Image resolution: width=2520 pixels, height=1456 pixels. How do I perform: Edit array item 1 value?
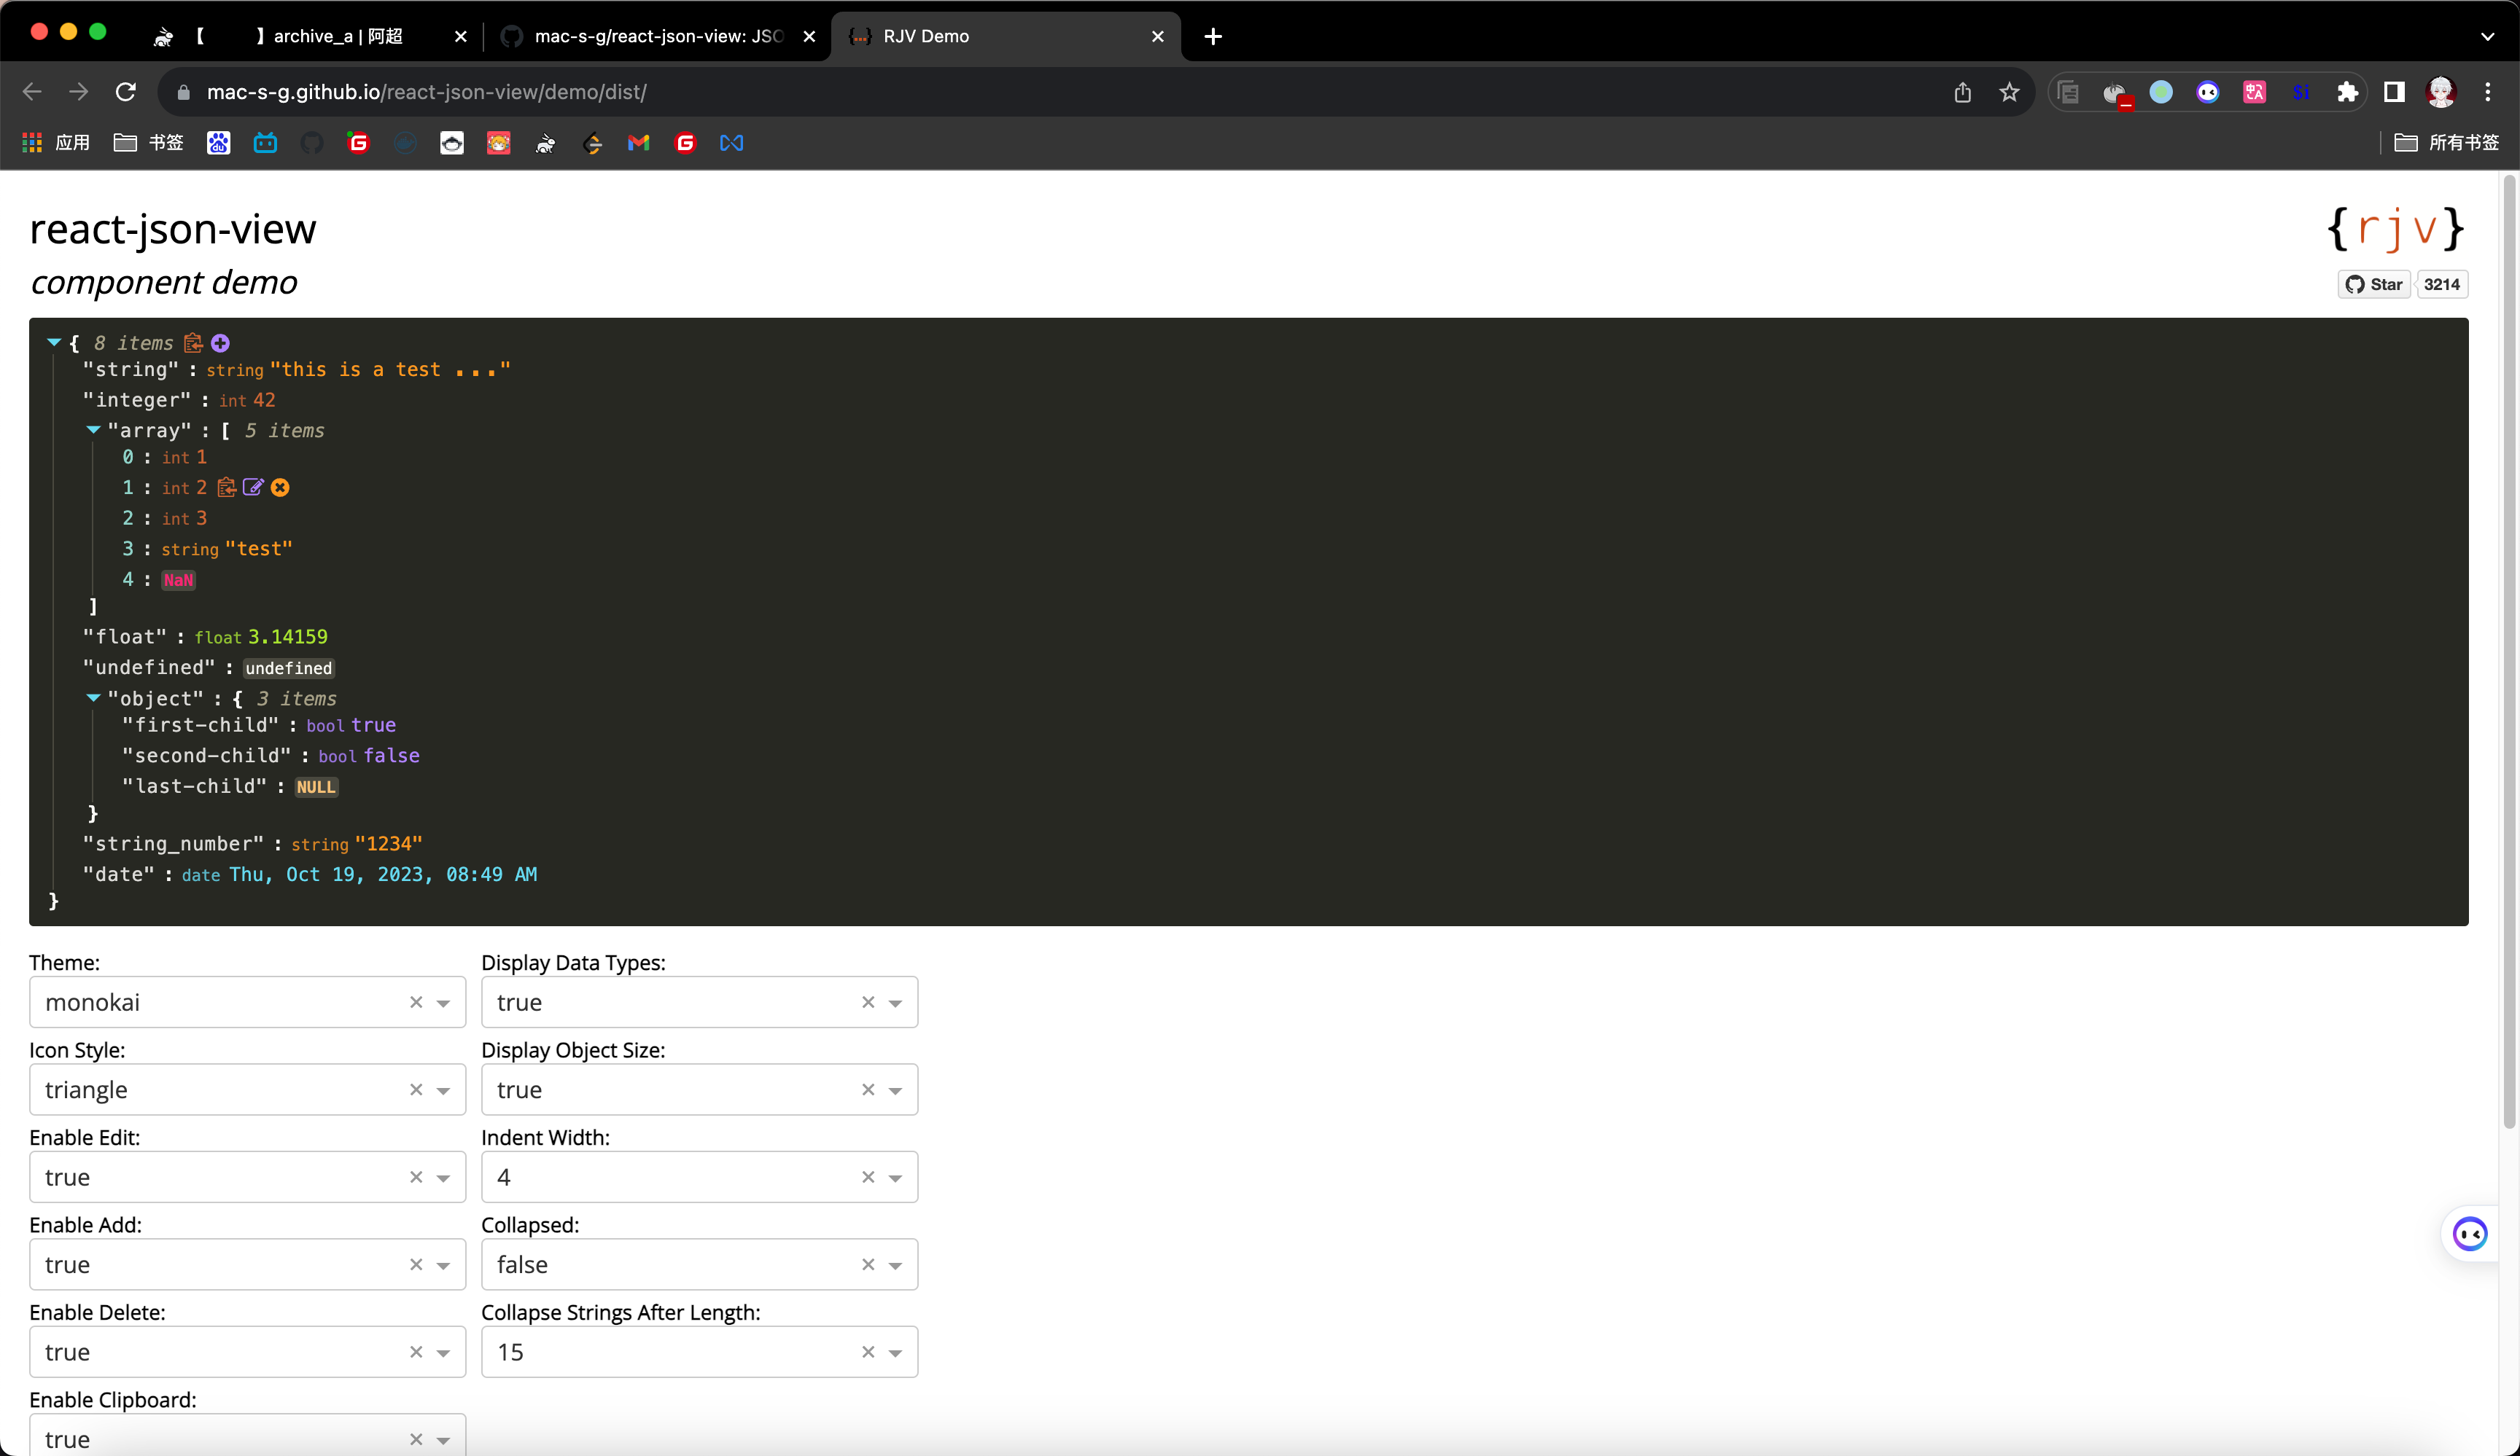coord(253,488)
